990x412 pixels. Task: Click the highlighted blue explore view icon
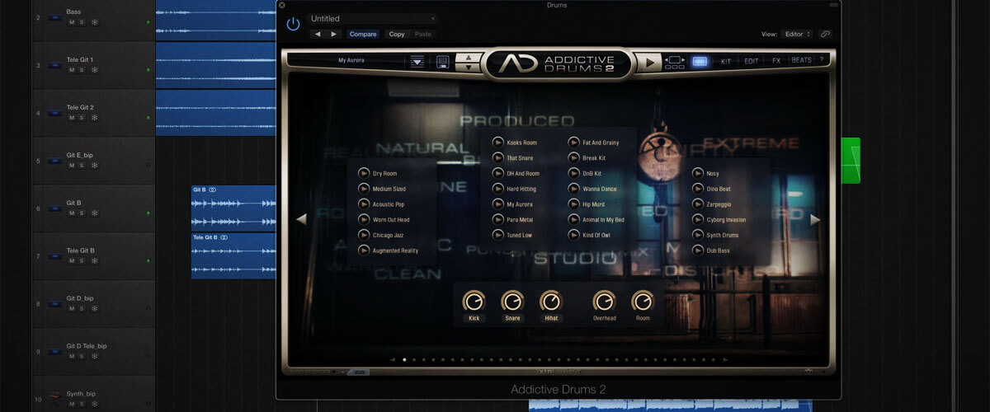pyautogui.click(x=700, y=61)
